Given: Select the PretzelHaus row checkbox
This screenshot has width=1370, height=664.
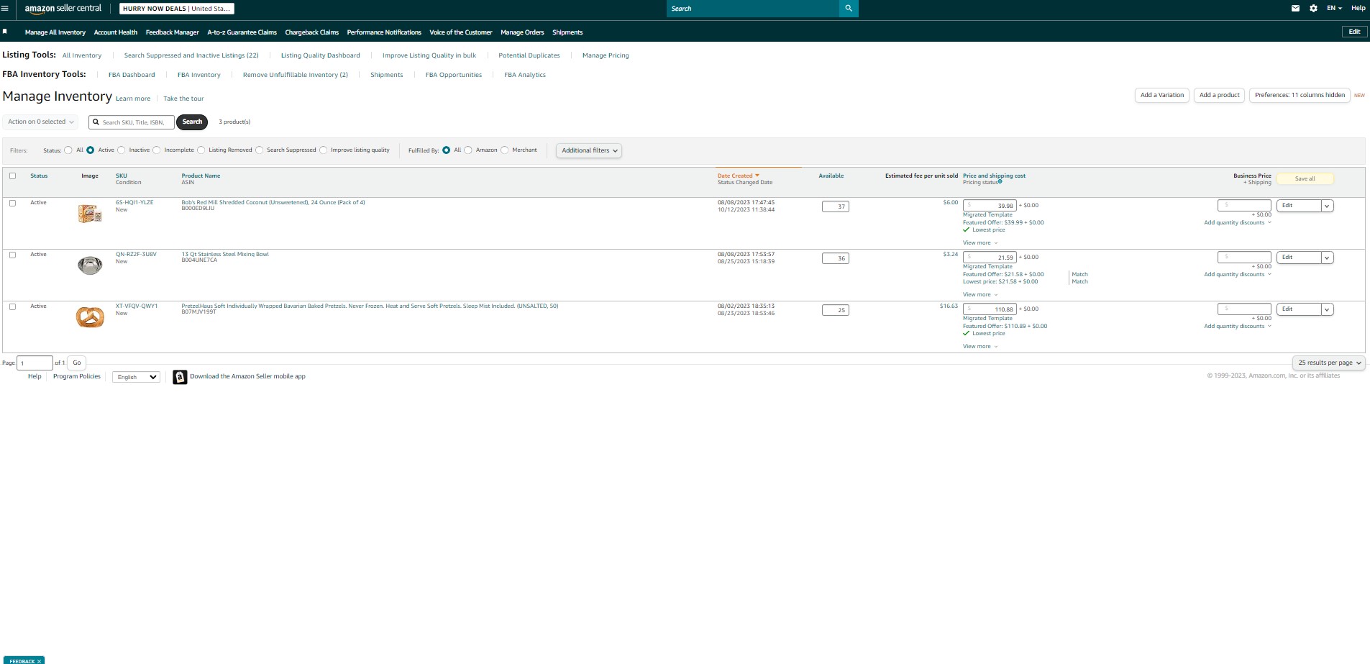Looking at the screenshot, I should [x=12, y=306].
